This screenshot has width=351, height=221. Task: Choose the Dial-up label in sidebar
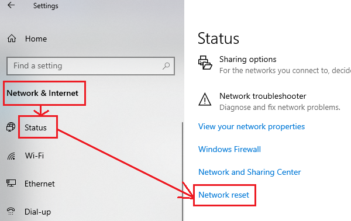click(37, 212)
